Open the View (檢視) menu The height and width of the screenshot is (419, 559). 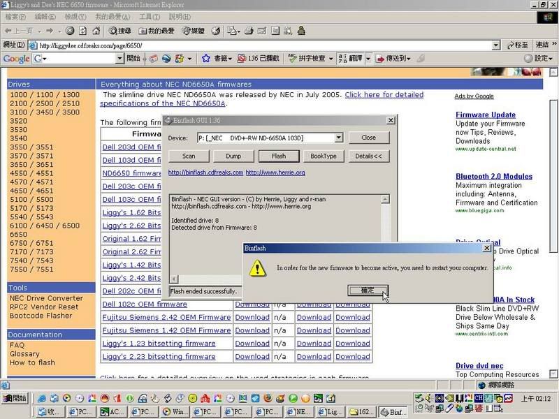coord(75,17)
